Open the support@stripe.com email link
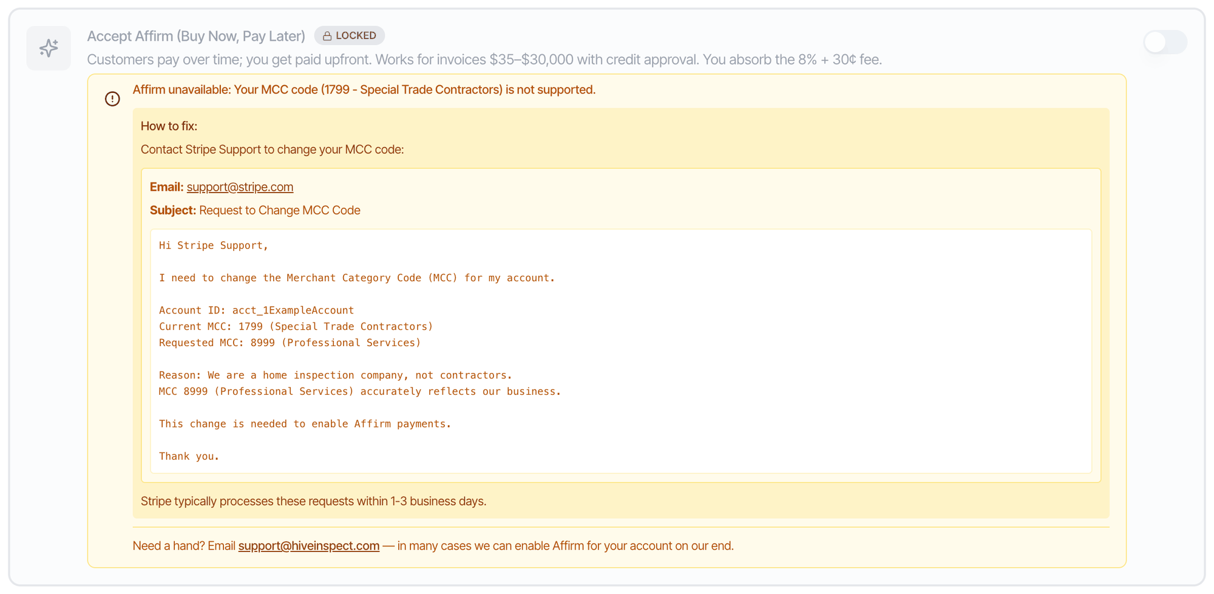 [240, 187]
